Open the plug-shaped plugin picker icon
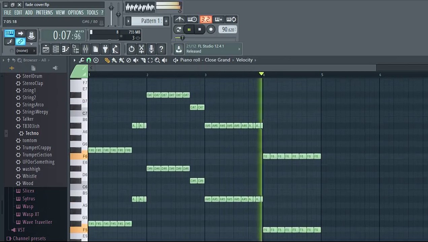428x242 pixels. pyautogui.click(x=105, y=49)
